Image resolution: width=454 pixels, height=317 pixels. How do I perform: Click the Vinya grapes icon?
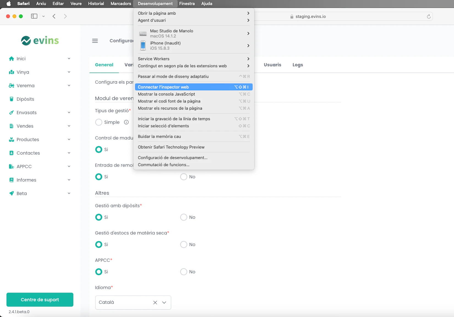point(11,72)
